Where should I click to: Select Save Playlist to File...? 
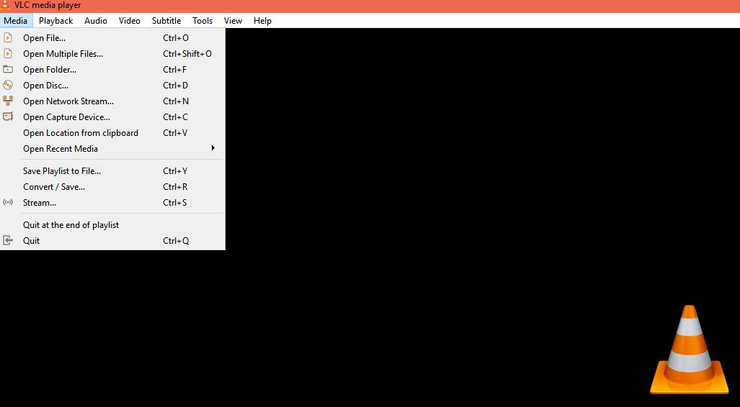[112, 171]
